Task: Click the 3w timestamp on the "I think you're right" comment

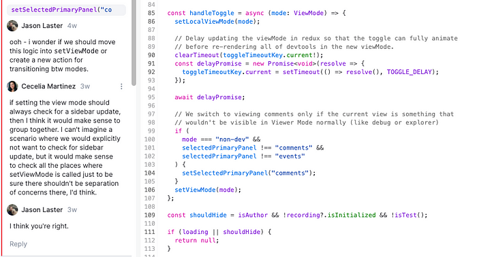Action: 72,210
